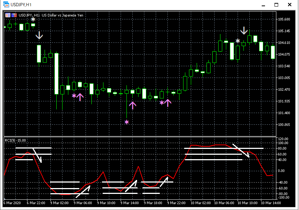Viewport: 299px width, 210px height.
Task: Click the '9 Mar 06:00' time axis label
Action: pos(83,203)
